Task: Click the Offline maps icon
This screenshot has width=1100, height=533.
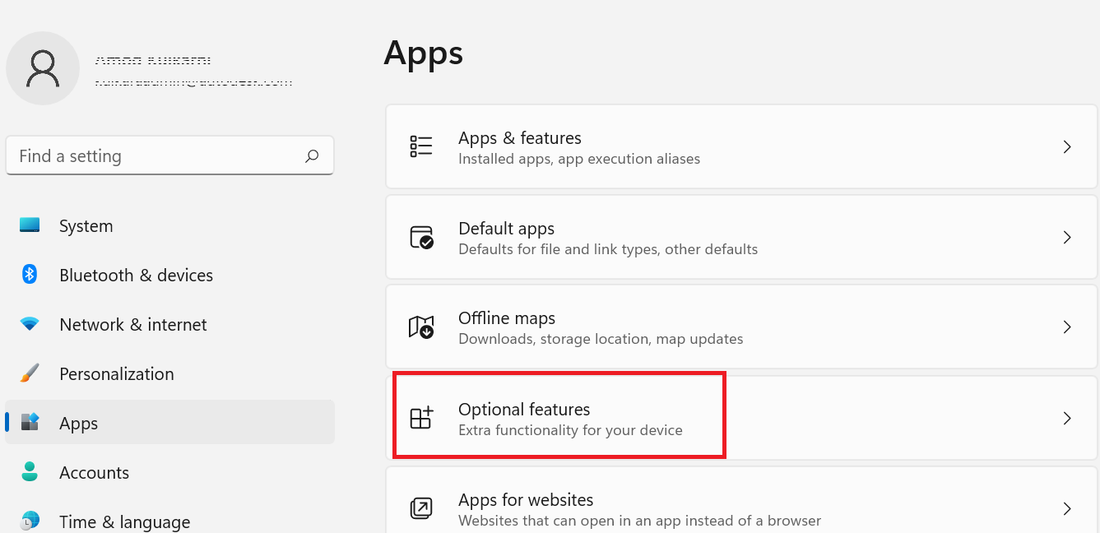Action: 421,327
